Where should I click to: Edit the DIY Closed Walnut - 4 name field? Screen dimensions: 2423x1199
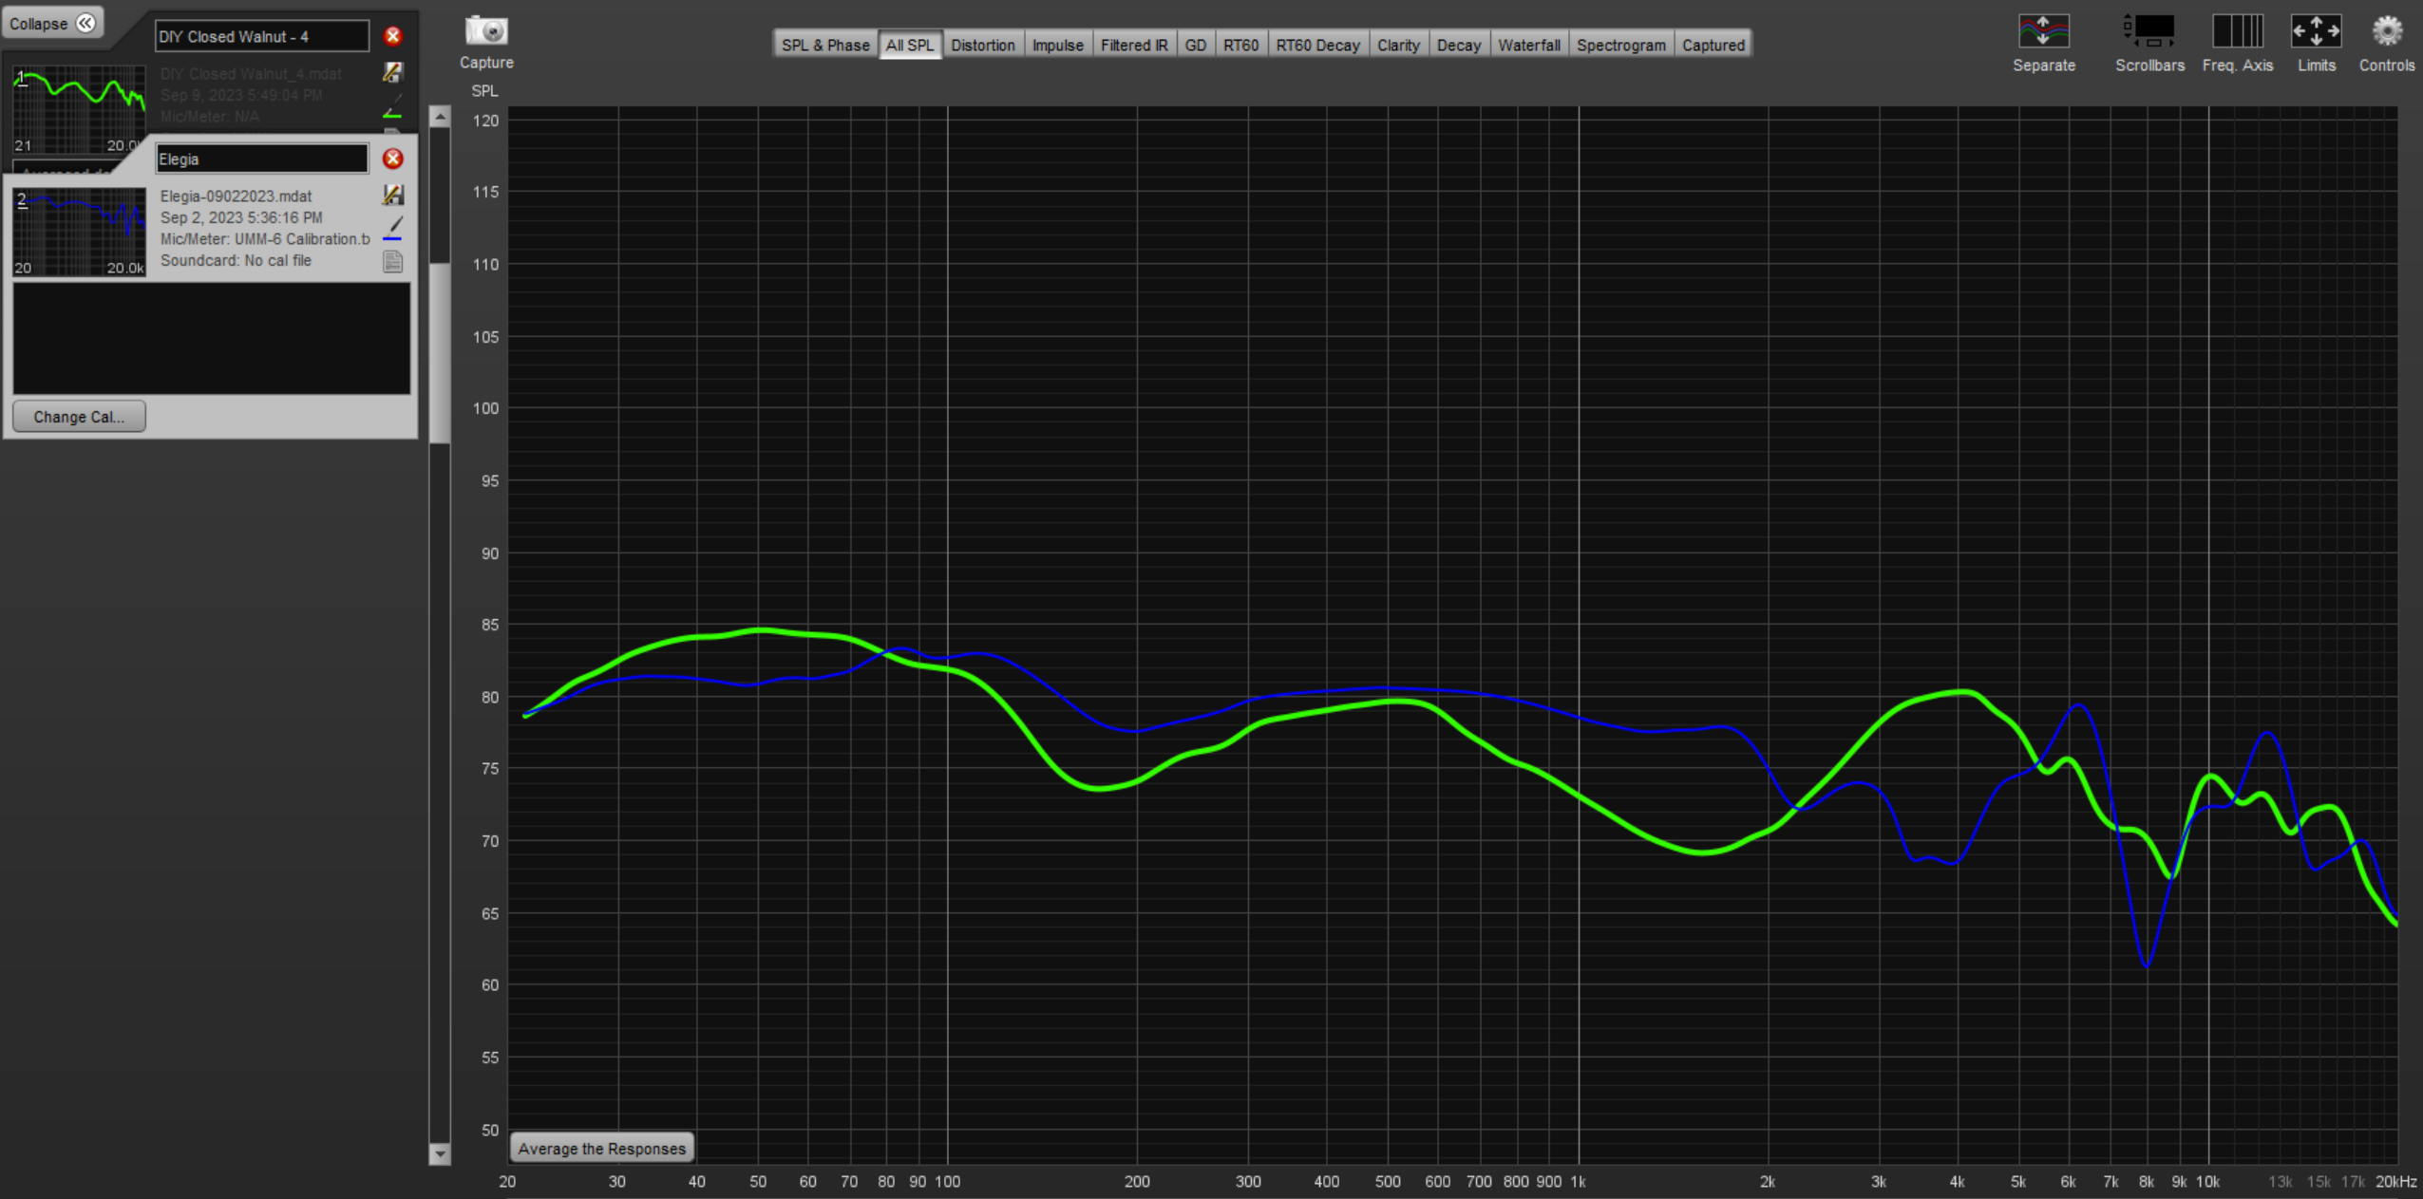pyautogui.click(x=261, y=36)
